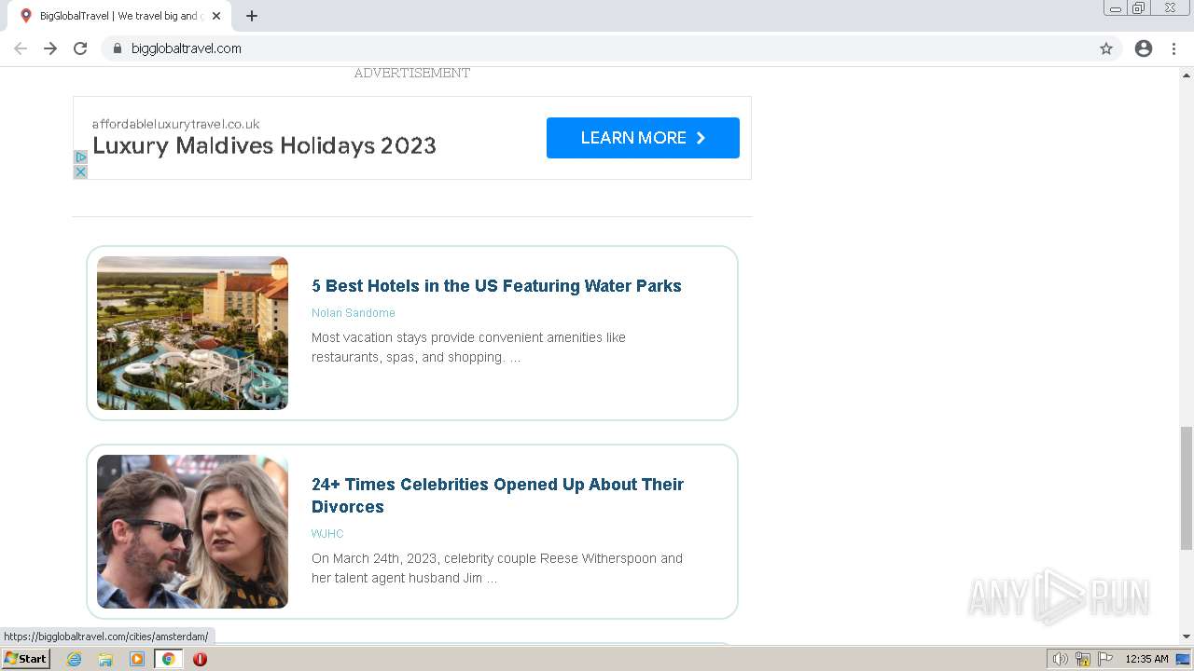This screenshot has height=671, width=1194.
Task: Open the celebrity couple thumbnail image
Action: tap(192, 531)
